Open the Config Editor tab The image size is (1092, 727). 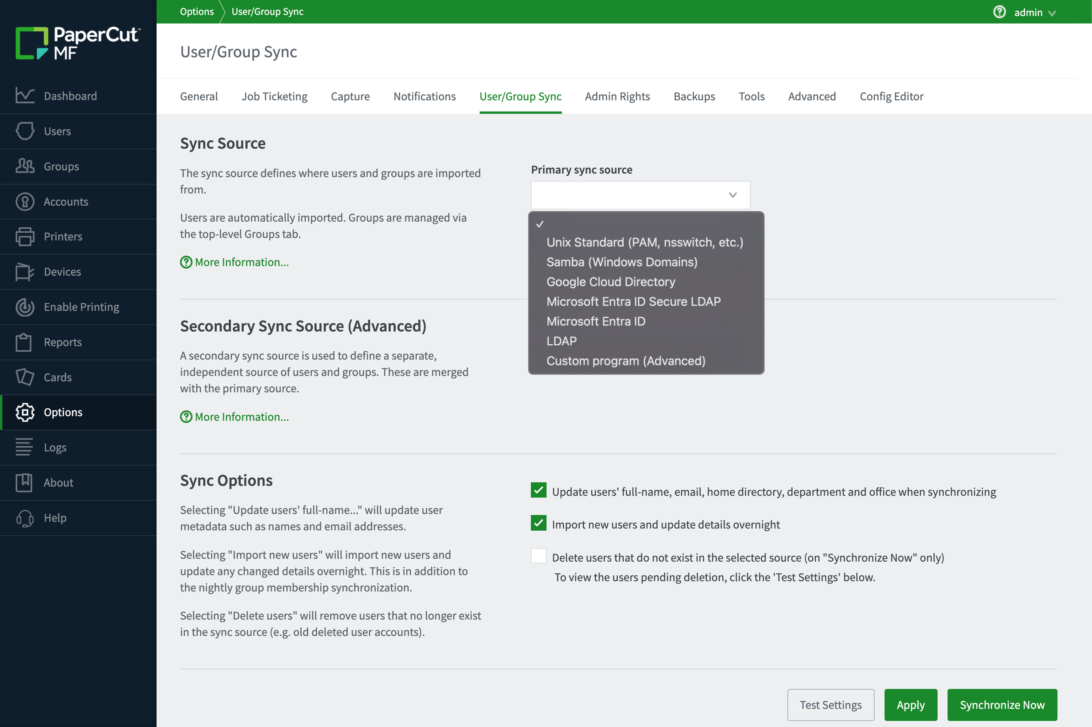(x=891, y=96)
